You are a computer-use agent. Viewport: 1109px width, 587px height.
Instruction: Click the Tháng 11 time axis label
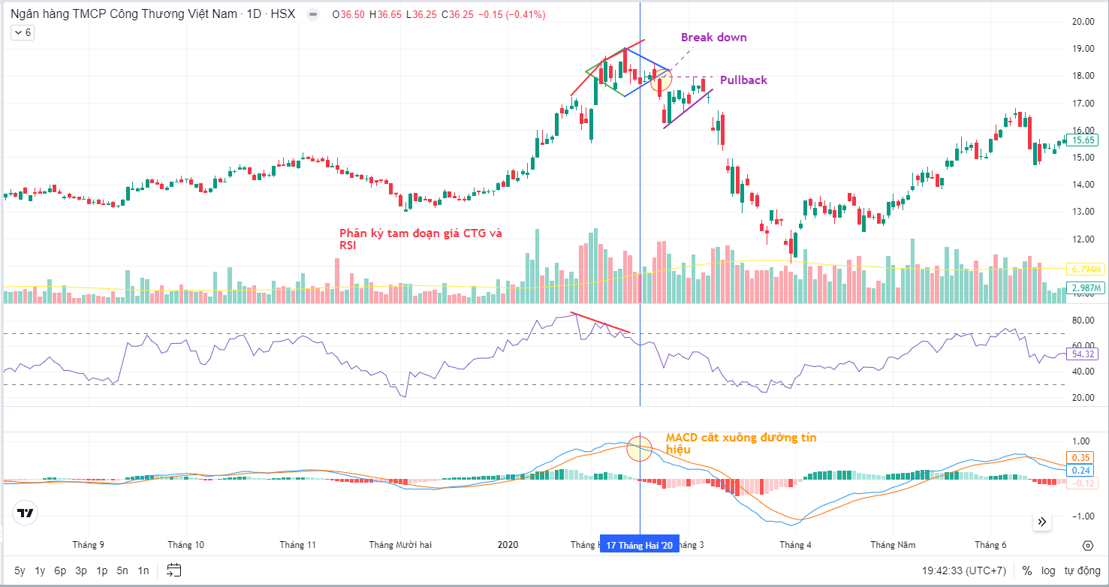[297, 545]
